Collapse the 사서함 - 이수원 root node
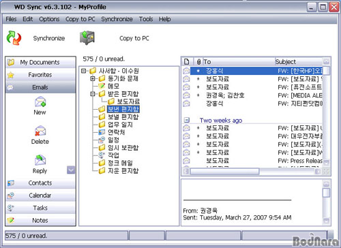The height and width of the screenshot is (248, 341). (x=84, y=71)
